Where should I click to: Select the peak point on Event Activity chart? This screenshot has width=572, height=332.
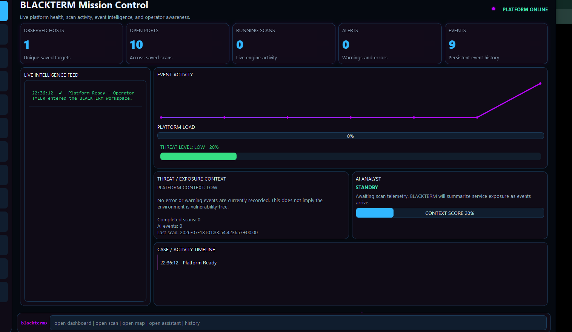(540, 83)
